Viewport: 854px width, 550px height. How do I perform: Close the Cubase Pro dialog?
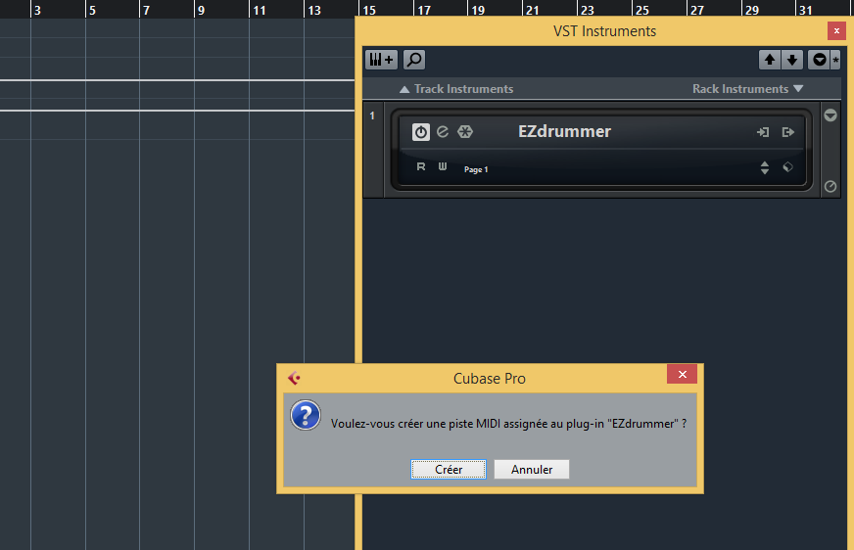pyautogui.click(x=682, y=374)
